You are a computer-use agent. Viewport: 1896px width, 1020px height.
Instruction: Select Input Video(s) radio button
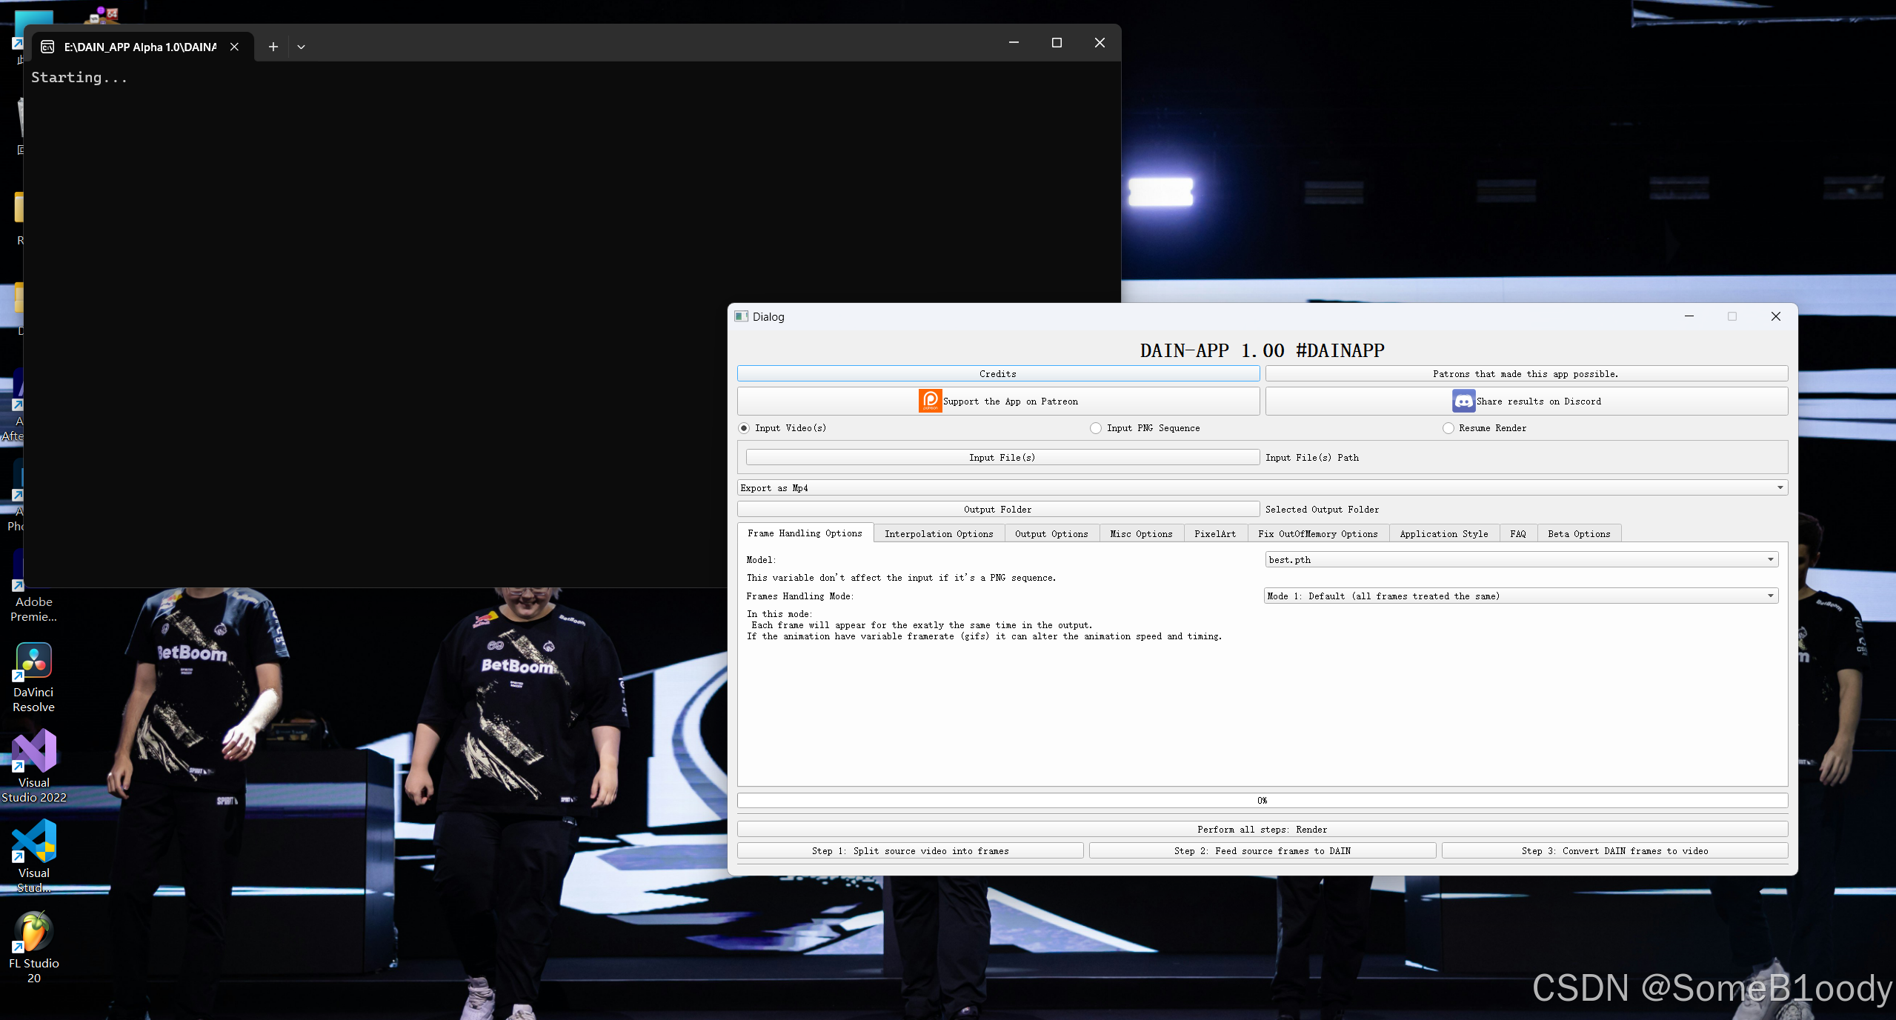click(x=744, y=428)
